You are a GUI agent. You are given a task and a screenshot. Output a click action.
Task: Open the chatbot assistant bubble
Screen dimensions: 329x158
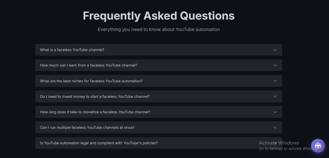click(318, 146)
